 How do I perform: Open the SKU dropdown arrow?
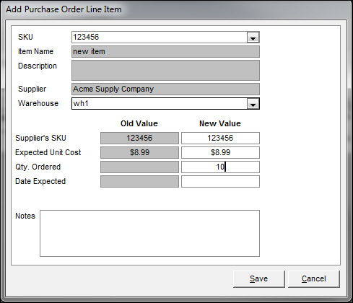click(x=253, y=38)
